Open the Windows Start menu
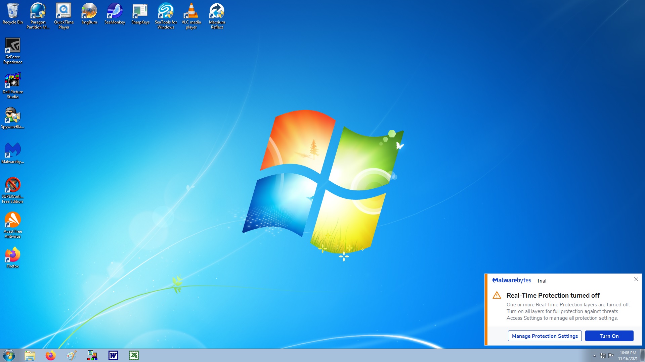645x362 pixels. click(x=9, y=355)
